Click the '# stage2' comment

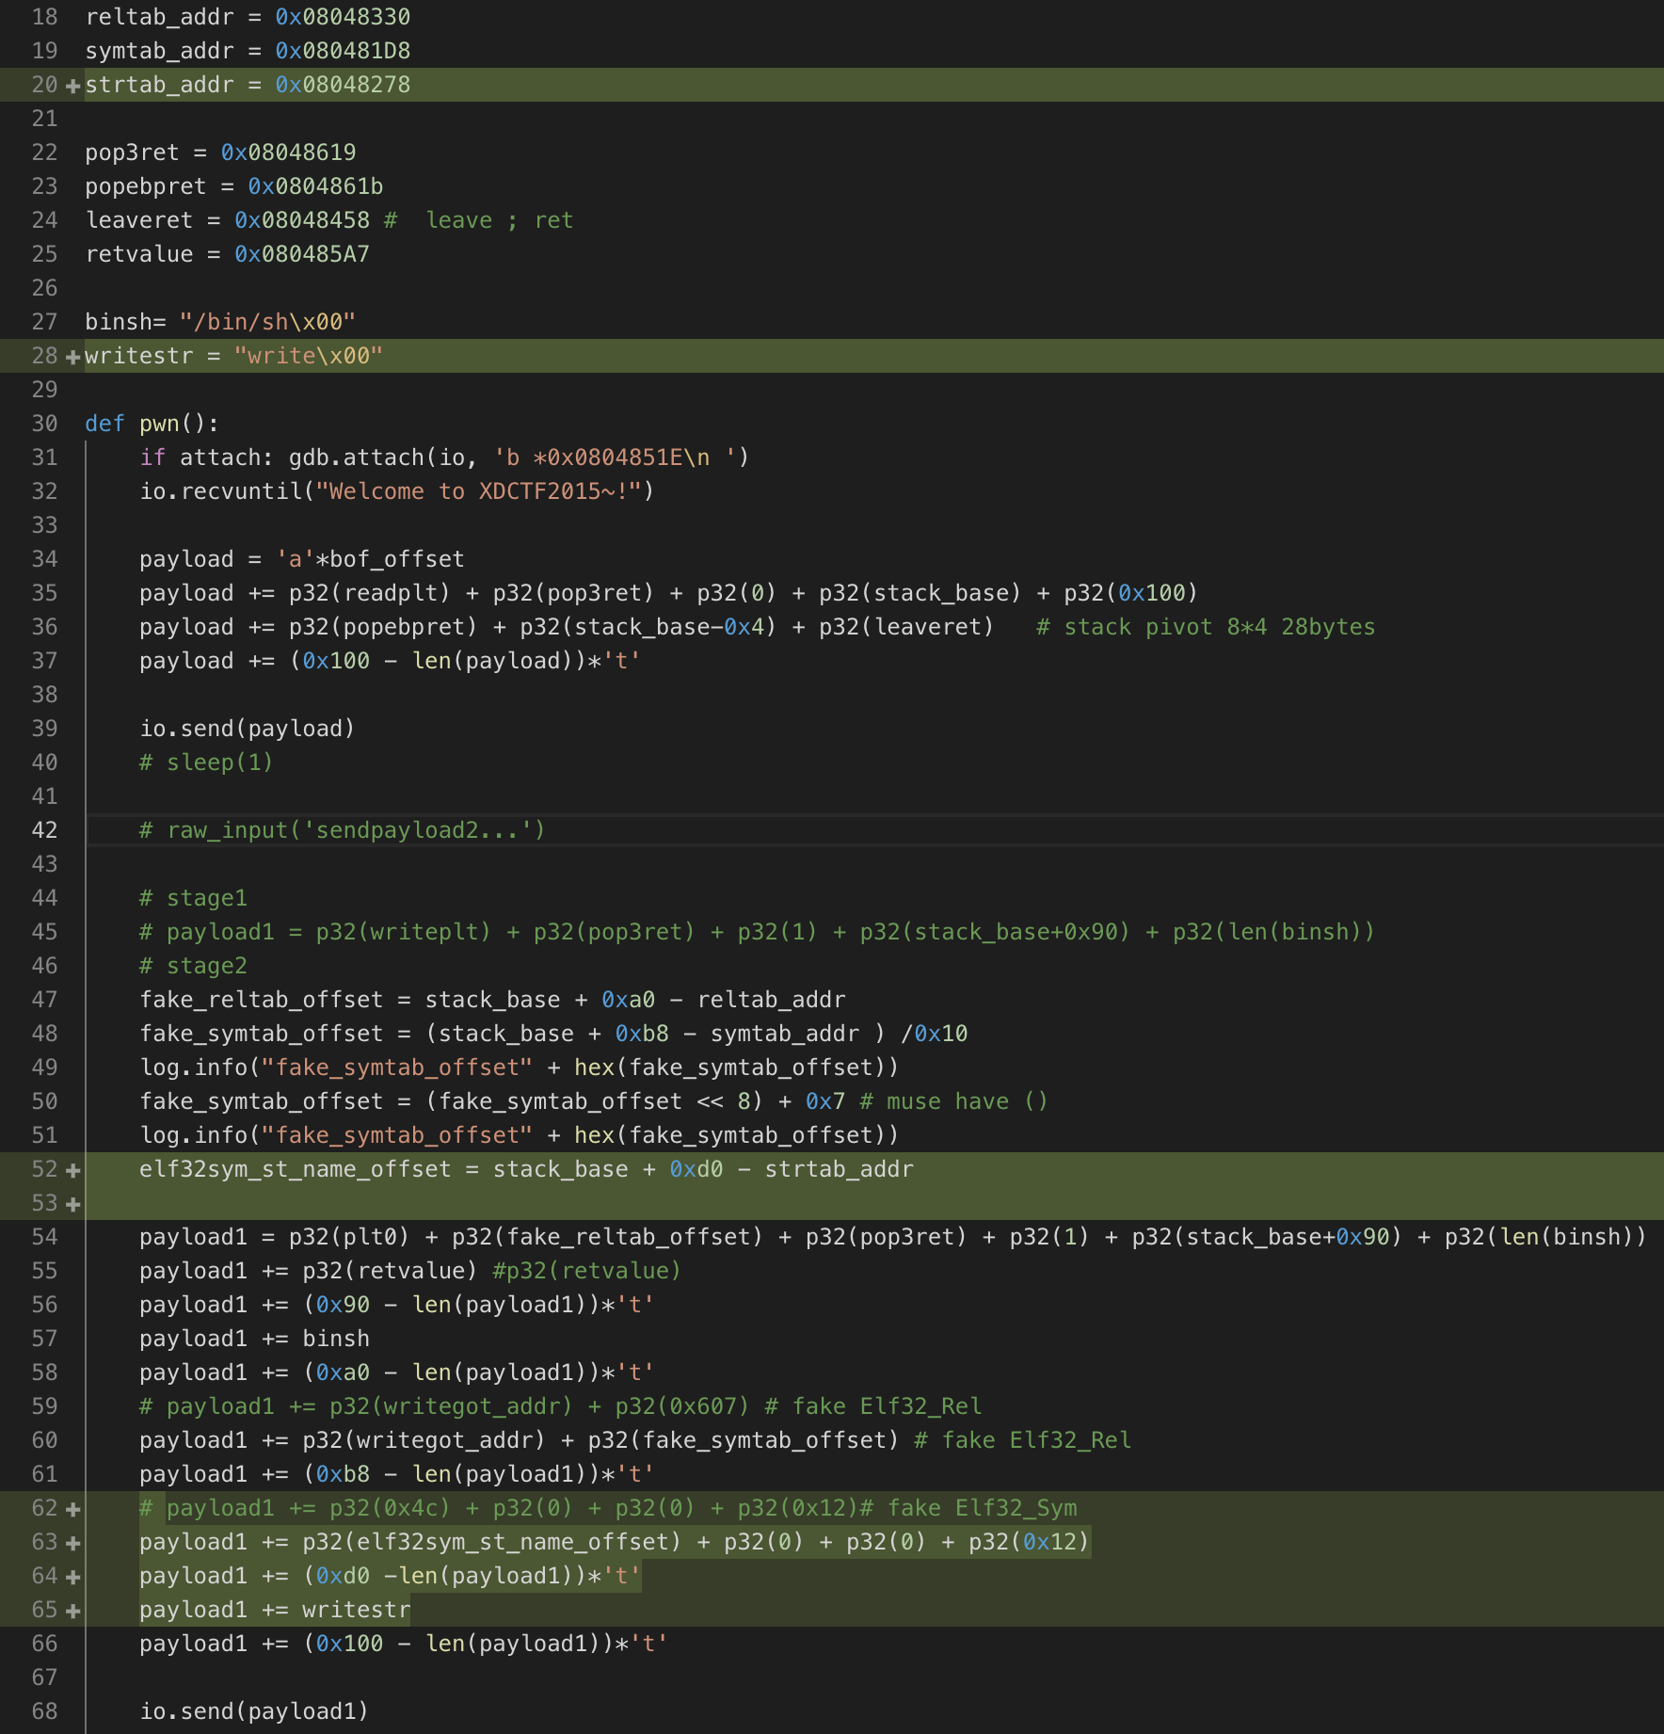click(x=193, y=966)
